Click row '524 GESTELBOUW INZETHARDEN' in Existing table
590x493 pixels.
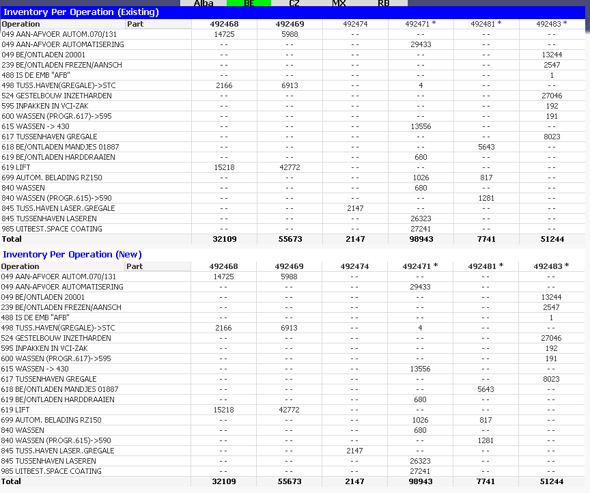pyautogui.click(x=293, y=96)
